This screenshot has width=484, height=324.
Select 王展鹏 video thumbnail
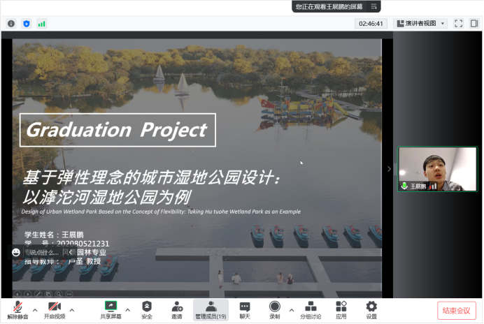click(436, 169)
